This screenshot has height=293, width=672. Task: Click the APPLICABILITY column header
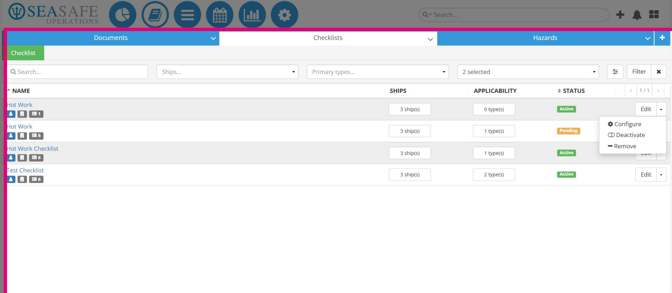(495, 91)
